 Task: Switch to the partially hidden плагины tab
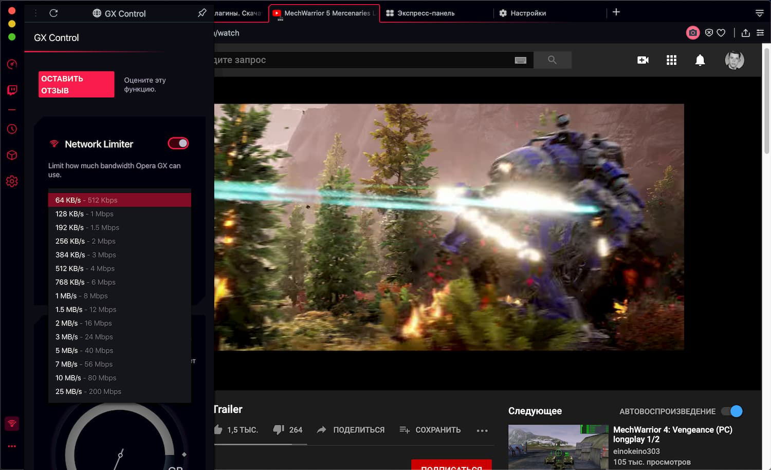point(241,13)
